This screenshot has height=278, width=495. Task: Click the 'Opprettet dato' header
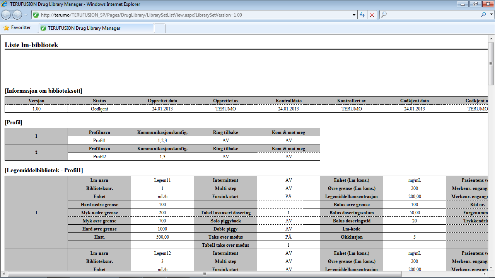162,101
